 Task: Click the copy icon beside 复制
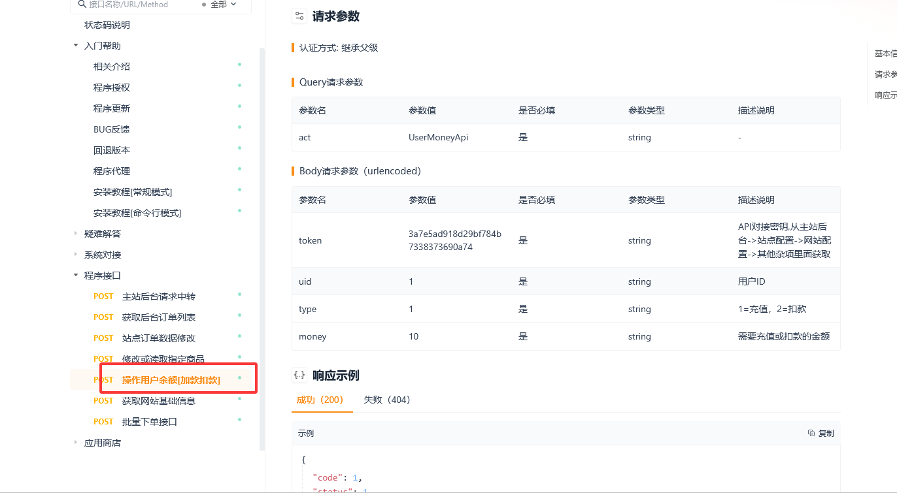pos(811,433)
